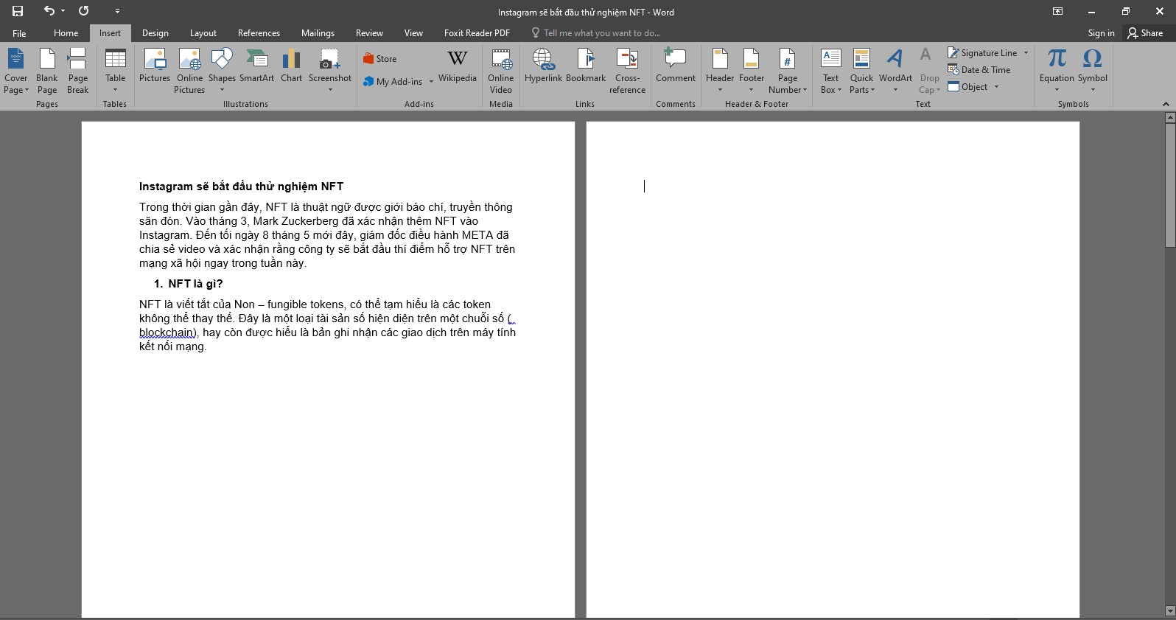This screenshot has width=1176, height=620.
Task: Add a Bookmark
Action: click(586, 66)
